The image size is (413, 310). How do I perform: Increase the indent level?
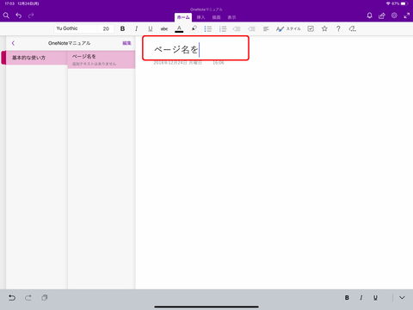pos(251,28)
